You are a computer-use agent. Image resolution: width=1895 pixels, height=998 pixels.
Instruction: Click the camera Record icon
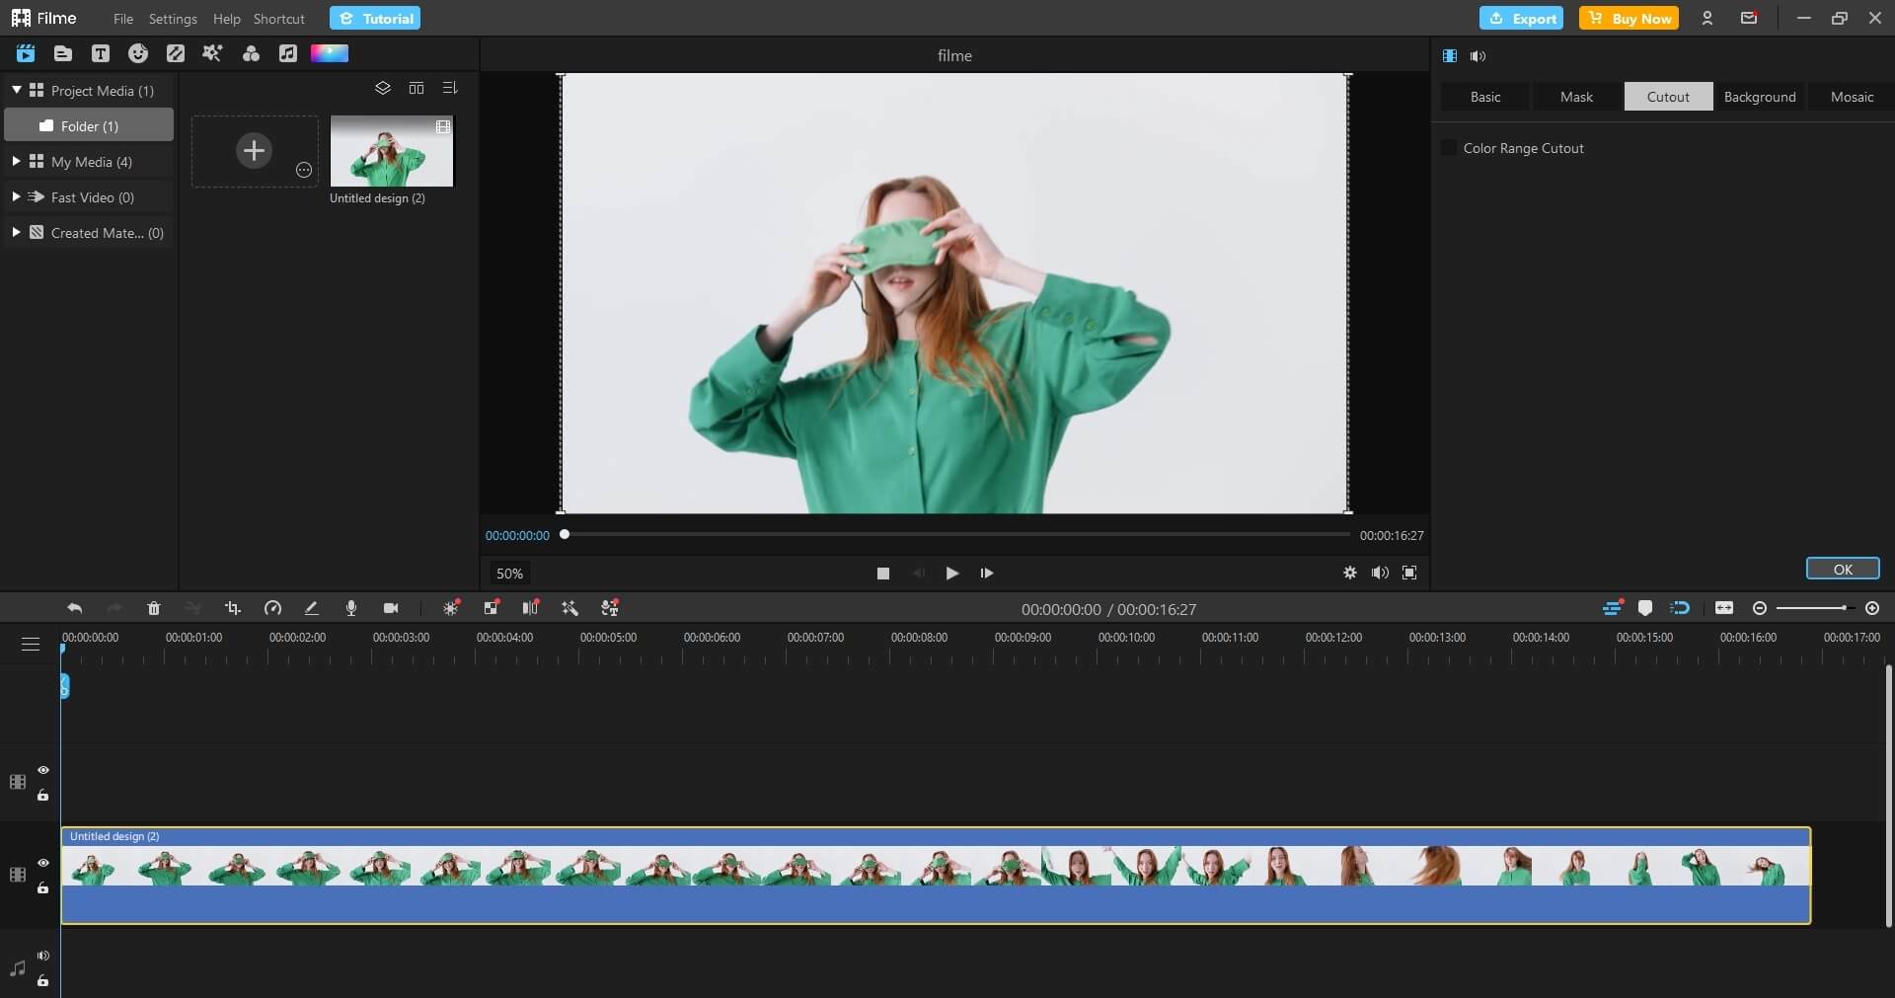[x=391, y=608]
